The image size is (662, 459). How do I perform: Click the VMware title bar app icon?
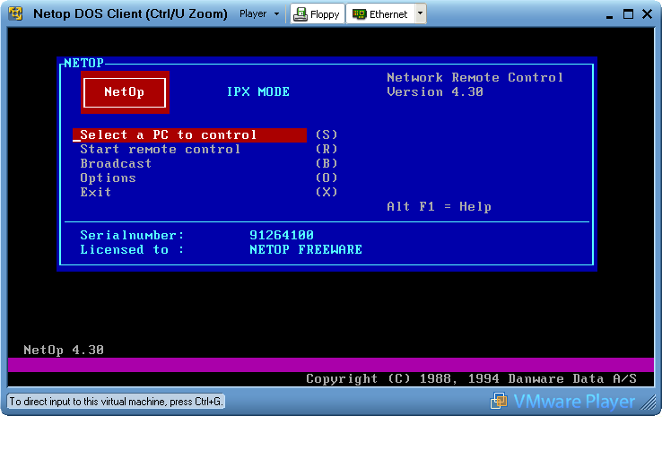point(15,13)
